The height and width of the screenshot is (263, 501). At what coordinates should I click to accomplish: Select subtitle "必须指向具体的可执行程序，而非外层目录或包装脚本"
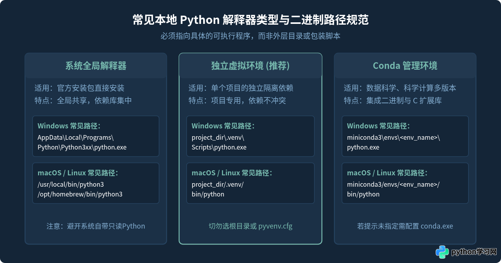coord(250,36)
